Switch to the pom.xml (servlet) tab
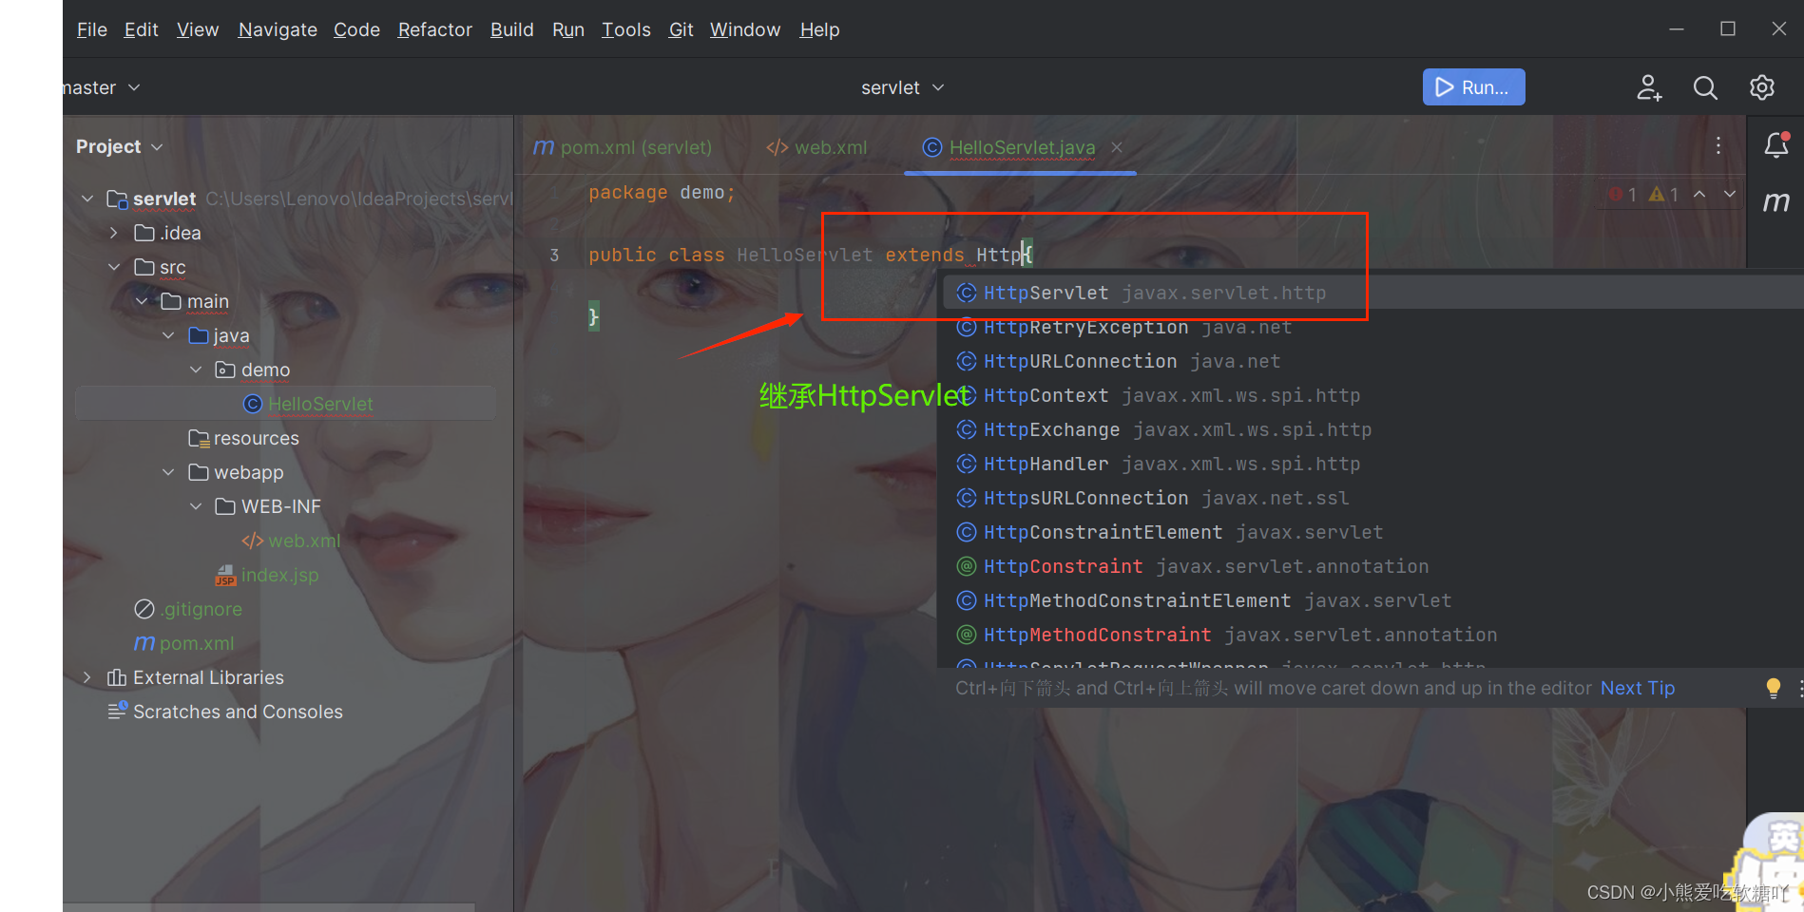 pos(623,147)
